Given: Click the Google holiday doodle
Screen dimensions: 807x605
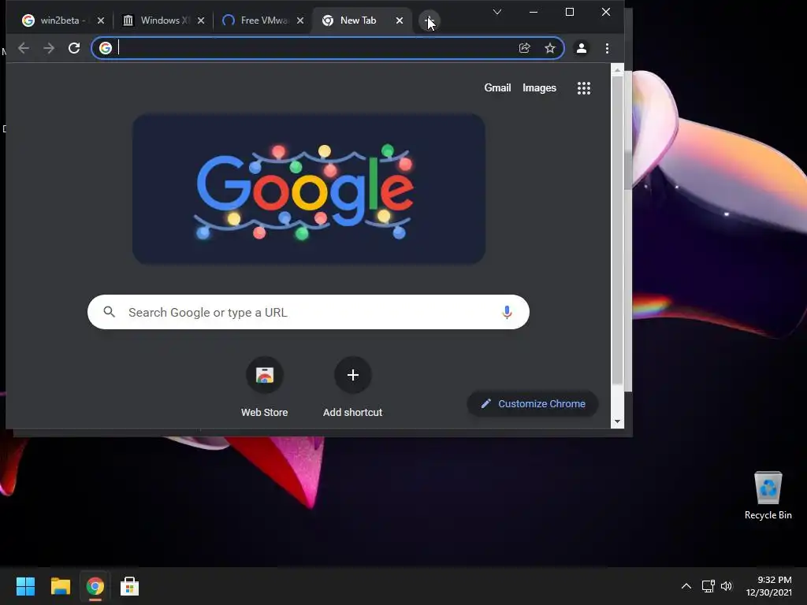Looking at the screenshot, I should coord(309,189).
